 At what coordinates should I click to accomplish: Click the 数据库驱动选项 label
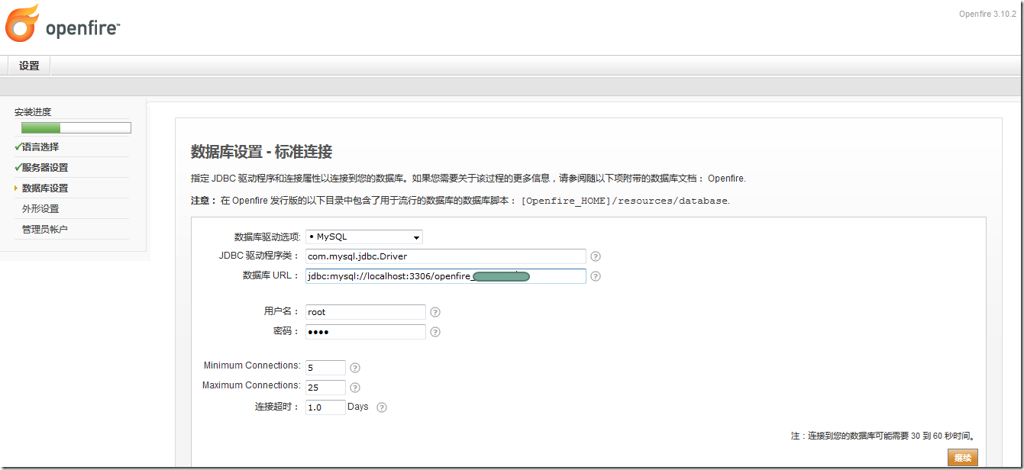point(267,237)
